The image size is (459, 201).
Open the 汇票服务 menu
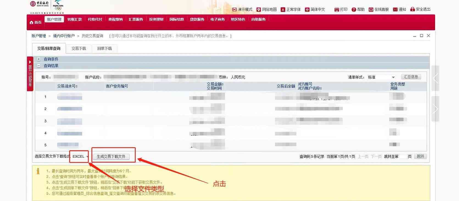pos(136,19)
